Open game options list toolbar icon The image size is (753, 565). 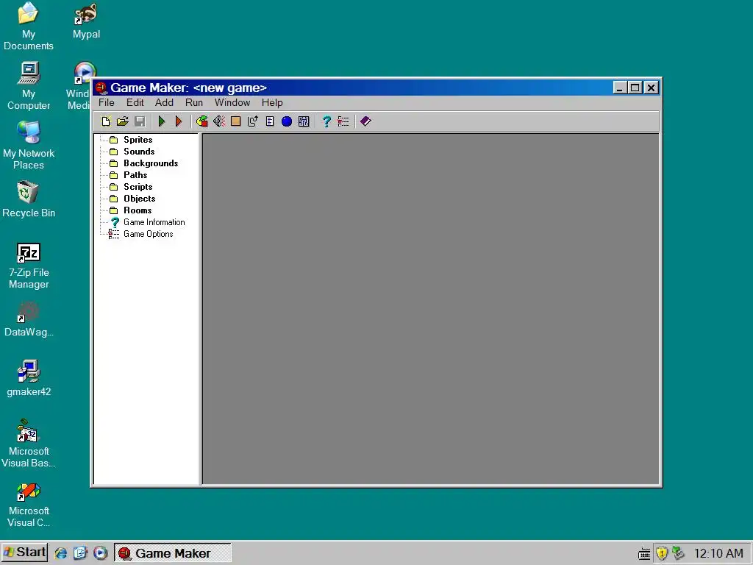tap(343, 121)
